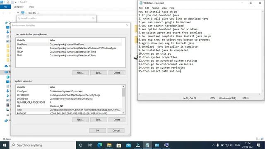
Task: Select the TEMP user variable row
Action: pos(69,52)
